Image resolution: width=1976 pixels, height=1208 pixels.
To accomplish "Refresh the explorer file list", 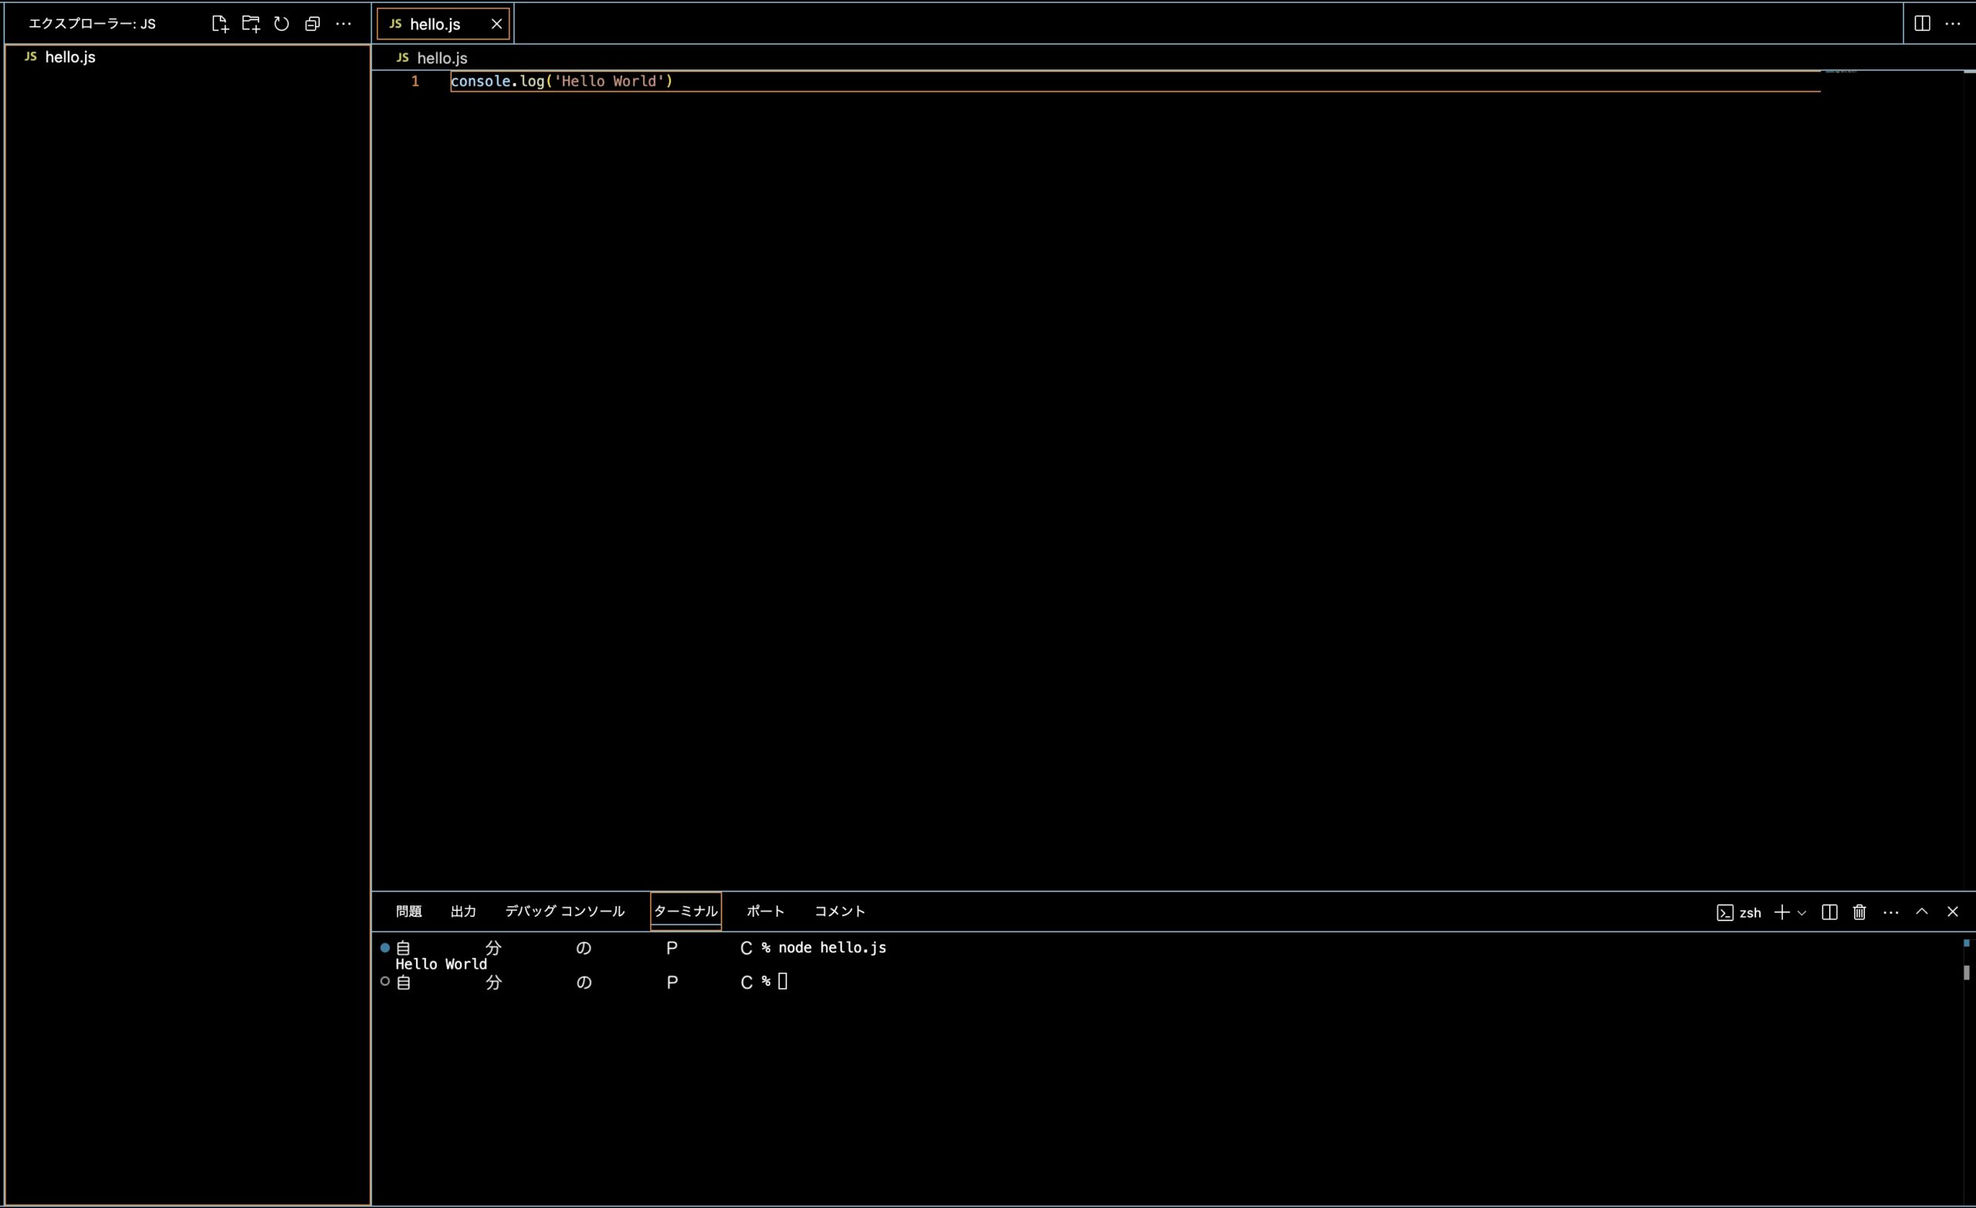I will pos(282,24).
